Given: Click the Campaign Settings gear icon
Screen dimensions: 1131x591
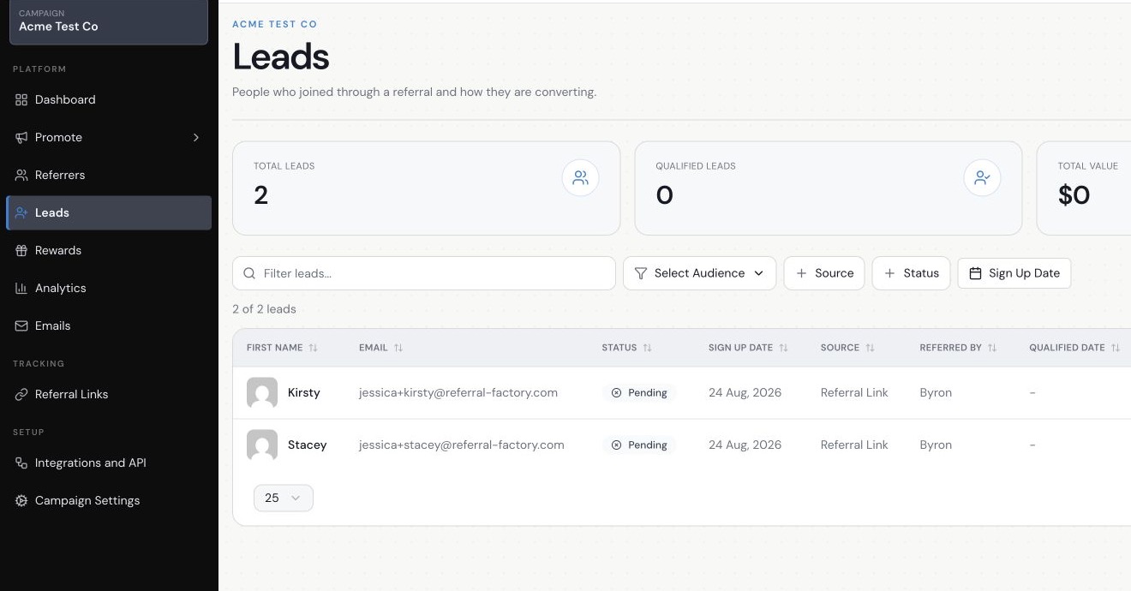Looking at the screenshot, I should click(21, 500).
